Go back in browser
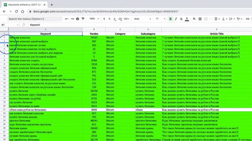This screenshot has width=252, height=141. (x=4, y=11)
